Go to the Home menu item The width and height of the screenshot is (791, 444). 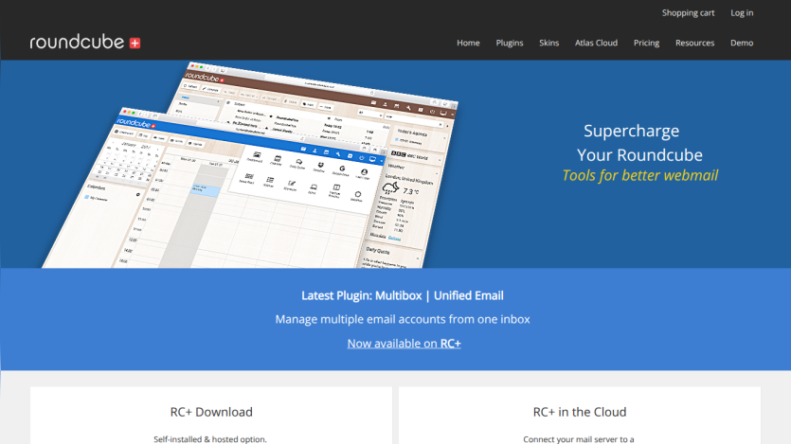point(468,43)
